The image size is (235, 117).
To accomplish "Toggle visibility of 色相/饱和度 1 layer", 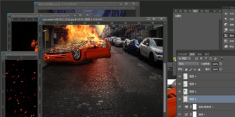I will [179, 107].
